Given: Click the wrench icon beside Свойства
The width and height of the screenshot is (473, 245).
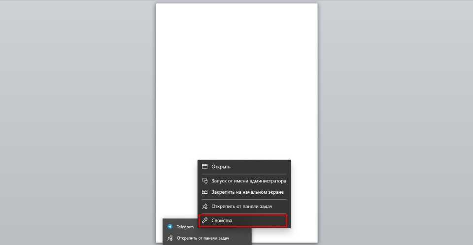Looking at the screenshot, I should tap(204, 221).
